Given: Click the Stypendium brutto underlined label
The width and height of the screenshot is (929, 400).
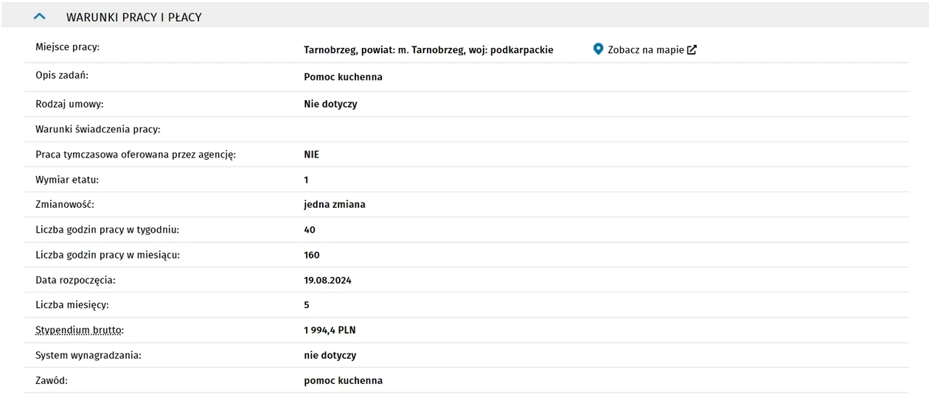Looking at the screenshot, I should (x=79, y=330).
